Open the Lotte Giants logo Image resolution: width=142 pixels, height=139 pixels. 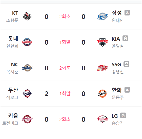tap(27, 42)
